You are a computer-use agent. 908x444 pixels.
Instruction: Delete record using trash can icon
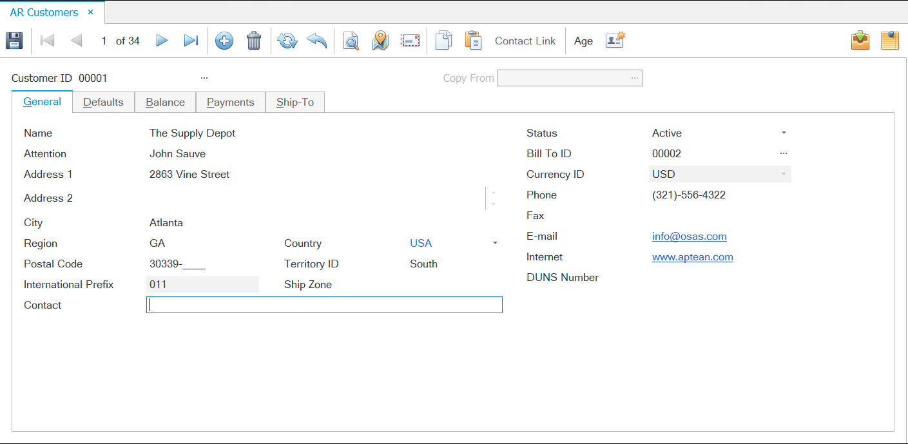[x=254, y=41]
